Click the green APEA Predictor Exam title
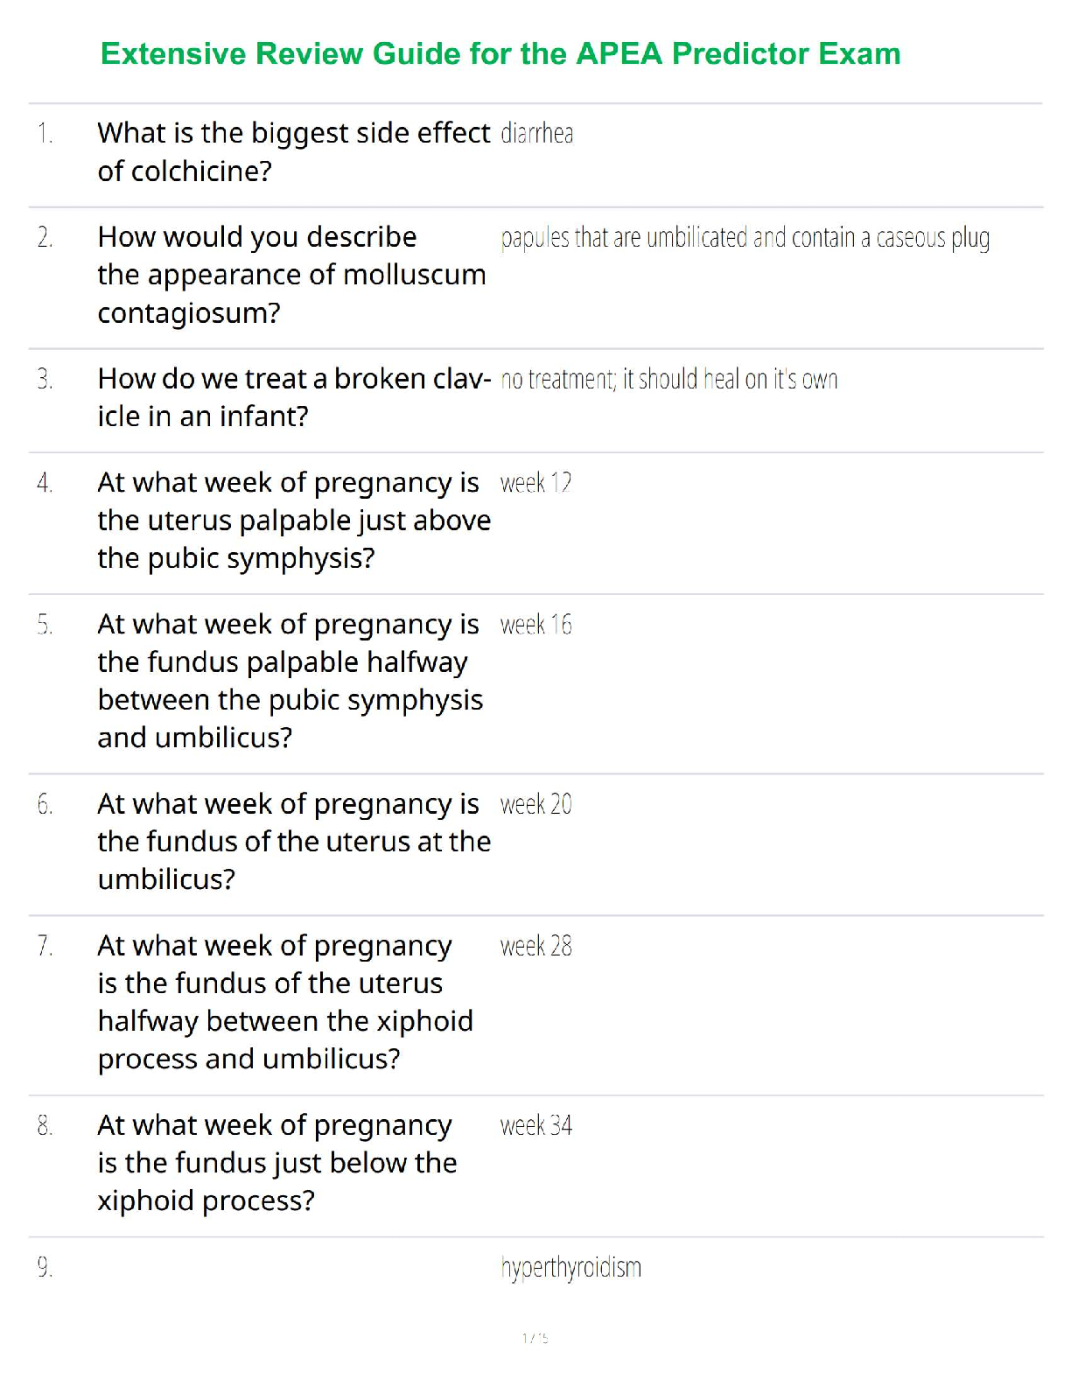 click(500, 54)
